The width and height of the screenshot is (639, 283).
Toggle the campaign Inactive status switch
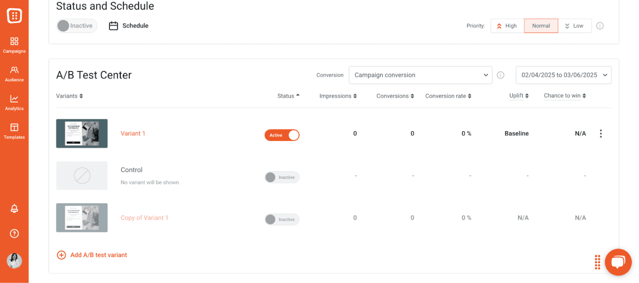click(x=77, y=26)
